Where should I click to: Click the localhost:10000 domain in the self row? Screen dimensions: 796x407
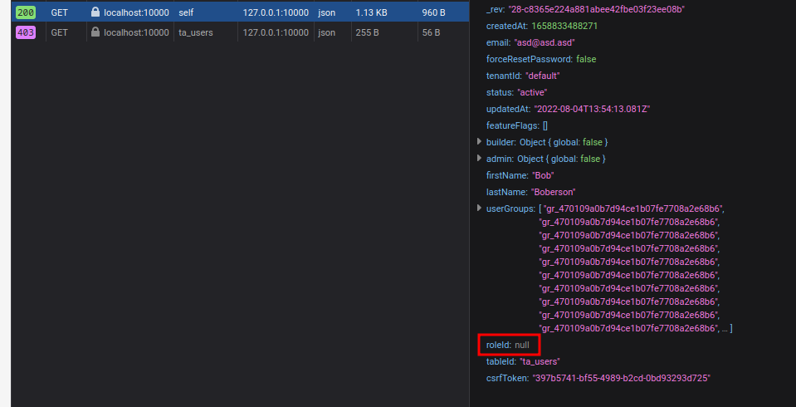[137, 12]
